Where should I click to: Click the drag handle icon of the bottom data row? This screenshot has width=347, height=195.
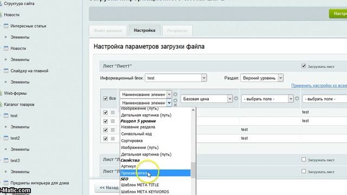113,139
